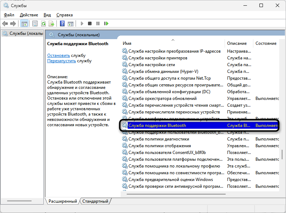Click the Forward arrow in toolbar
286x213 pixels.
13,24
